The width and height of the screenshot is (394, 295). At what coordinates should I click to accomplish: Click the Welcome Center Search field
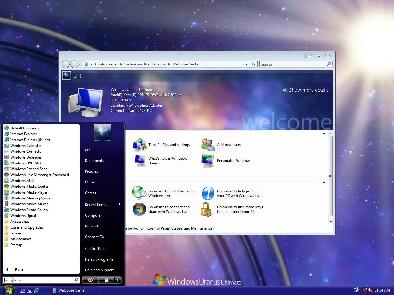(295, 65)
